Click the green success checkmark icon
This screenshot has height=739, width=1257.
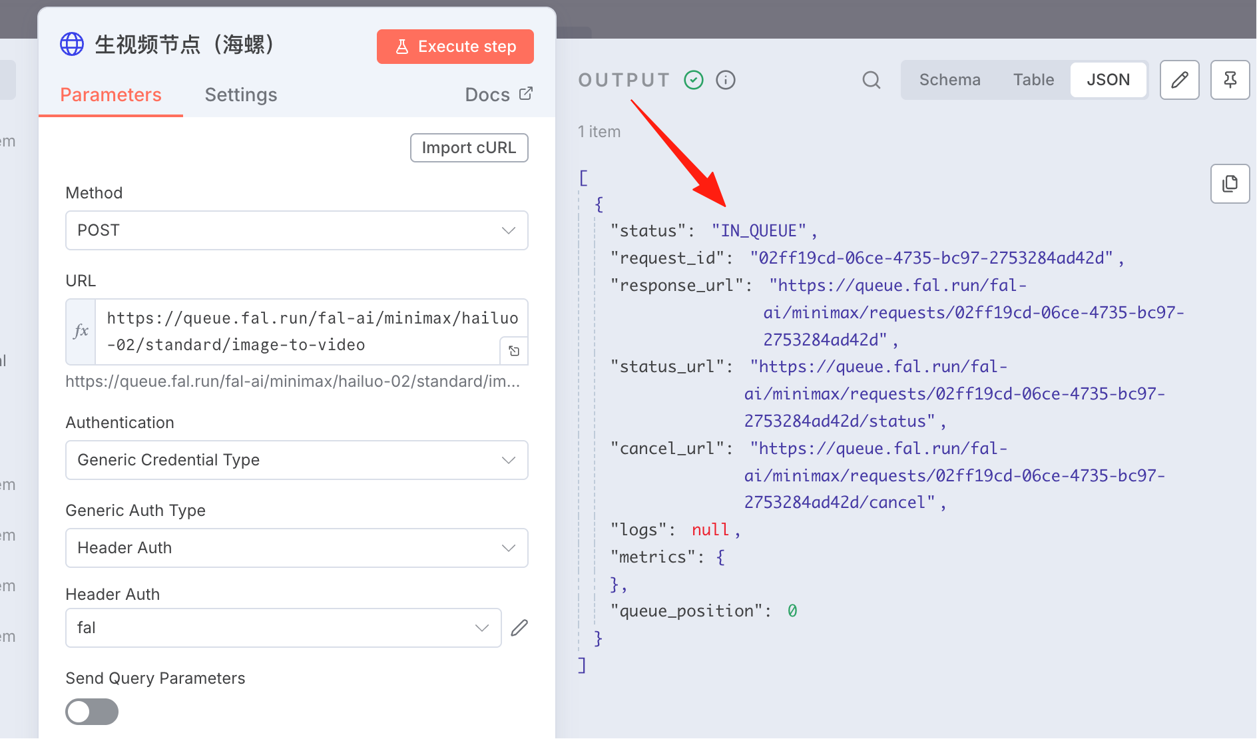[x=694, y=80]
